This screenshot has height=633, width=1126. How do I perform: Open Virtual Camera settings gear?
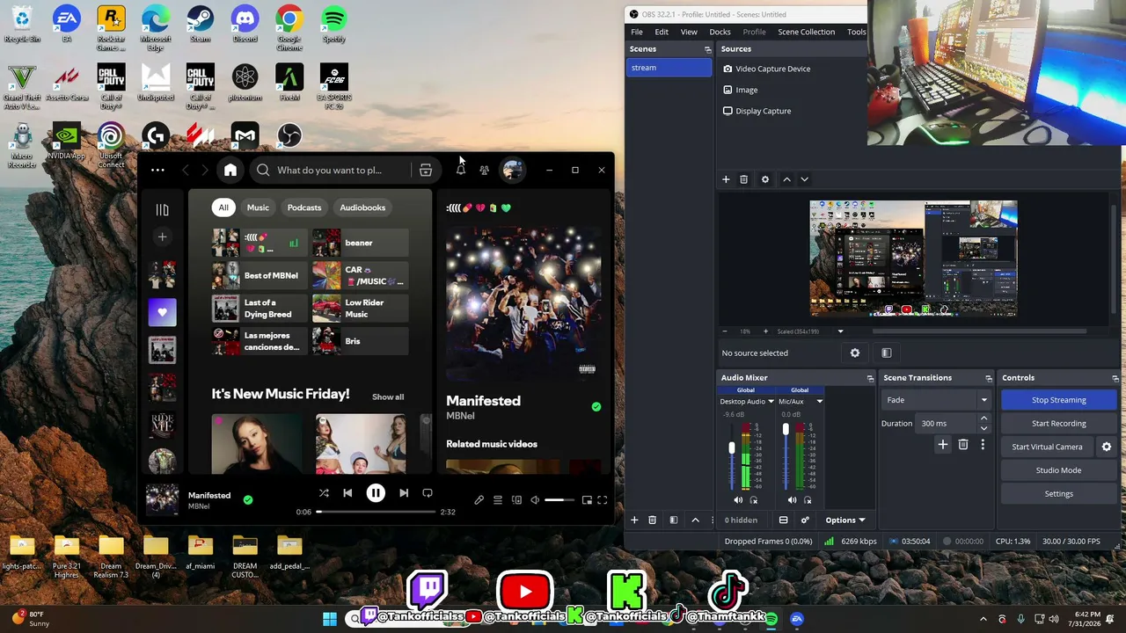click(x=1107, y=447)
